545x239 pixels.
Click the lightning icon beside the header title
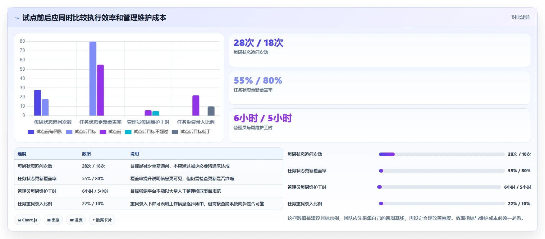17,18
